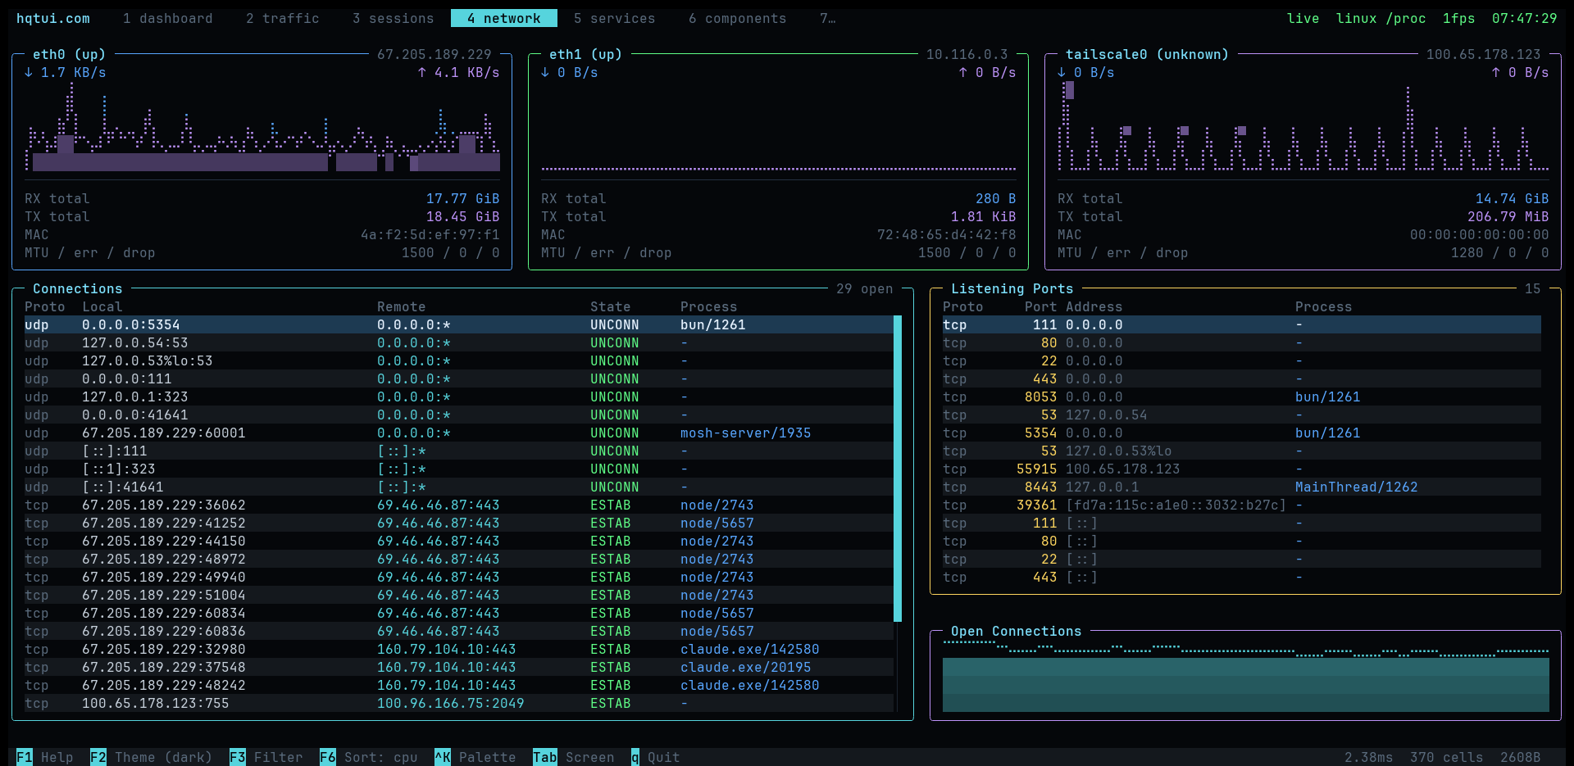Click the 2.38ms render time status
The width and height of the screenshot is (1574, 766).
1369,757
